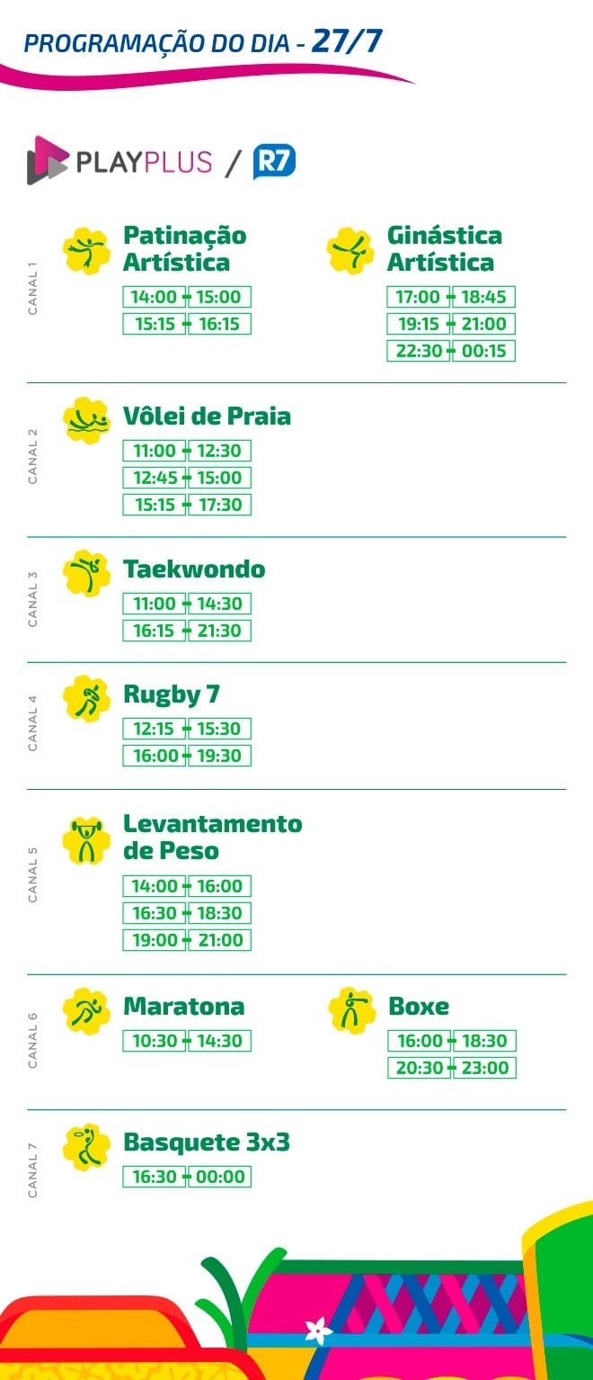The image size is (593, 1380).
Task: Click the 22:30 Ginástica time slot
Action: pyautogui.click(x=419, y=351)
